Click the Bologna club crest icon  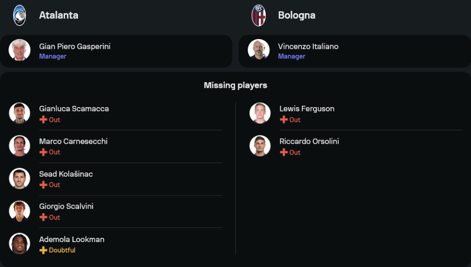coord(259,15)
